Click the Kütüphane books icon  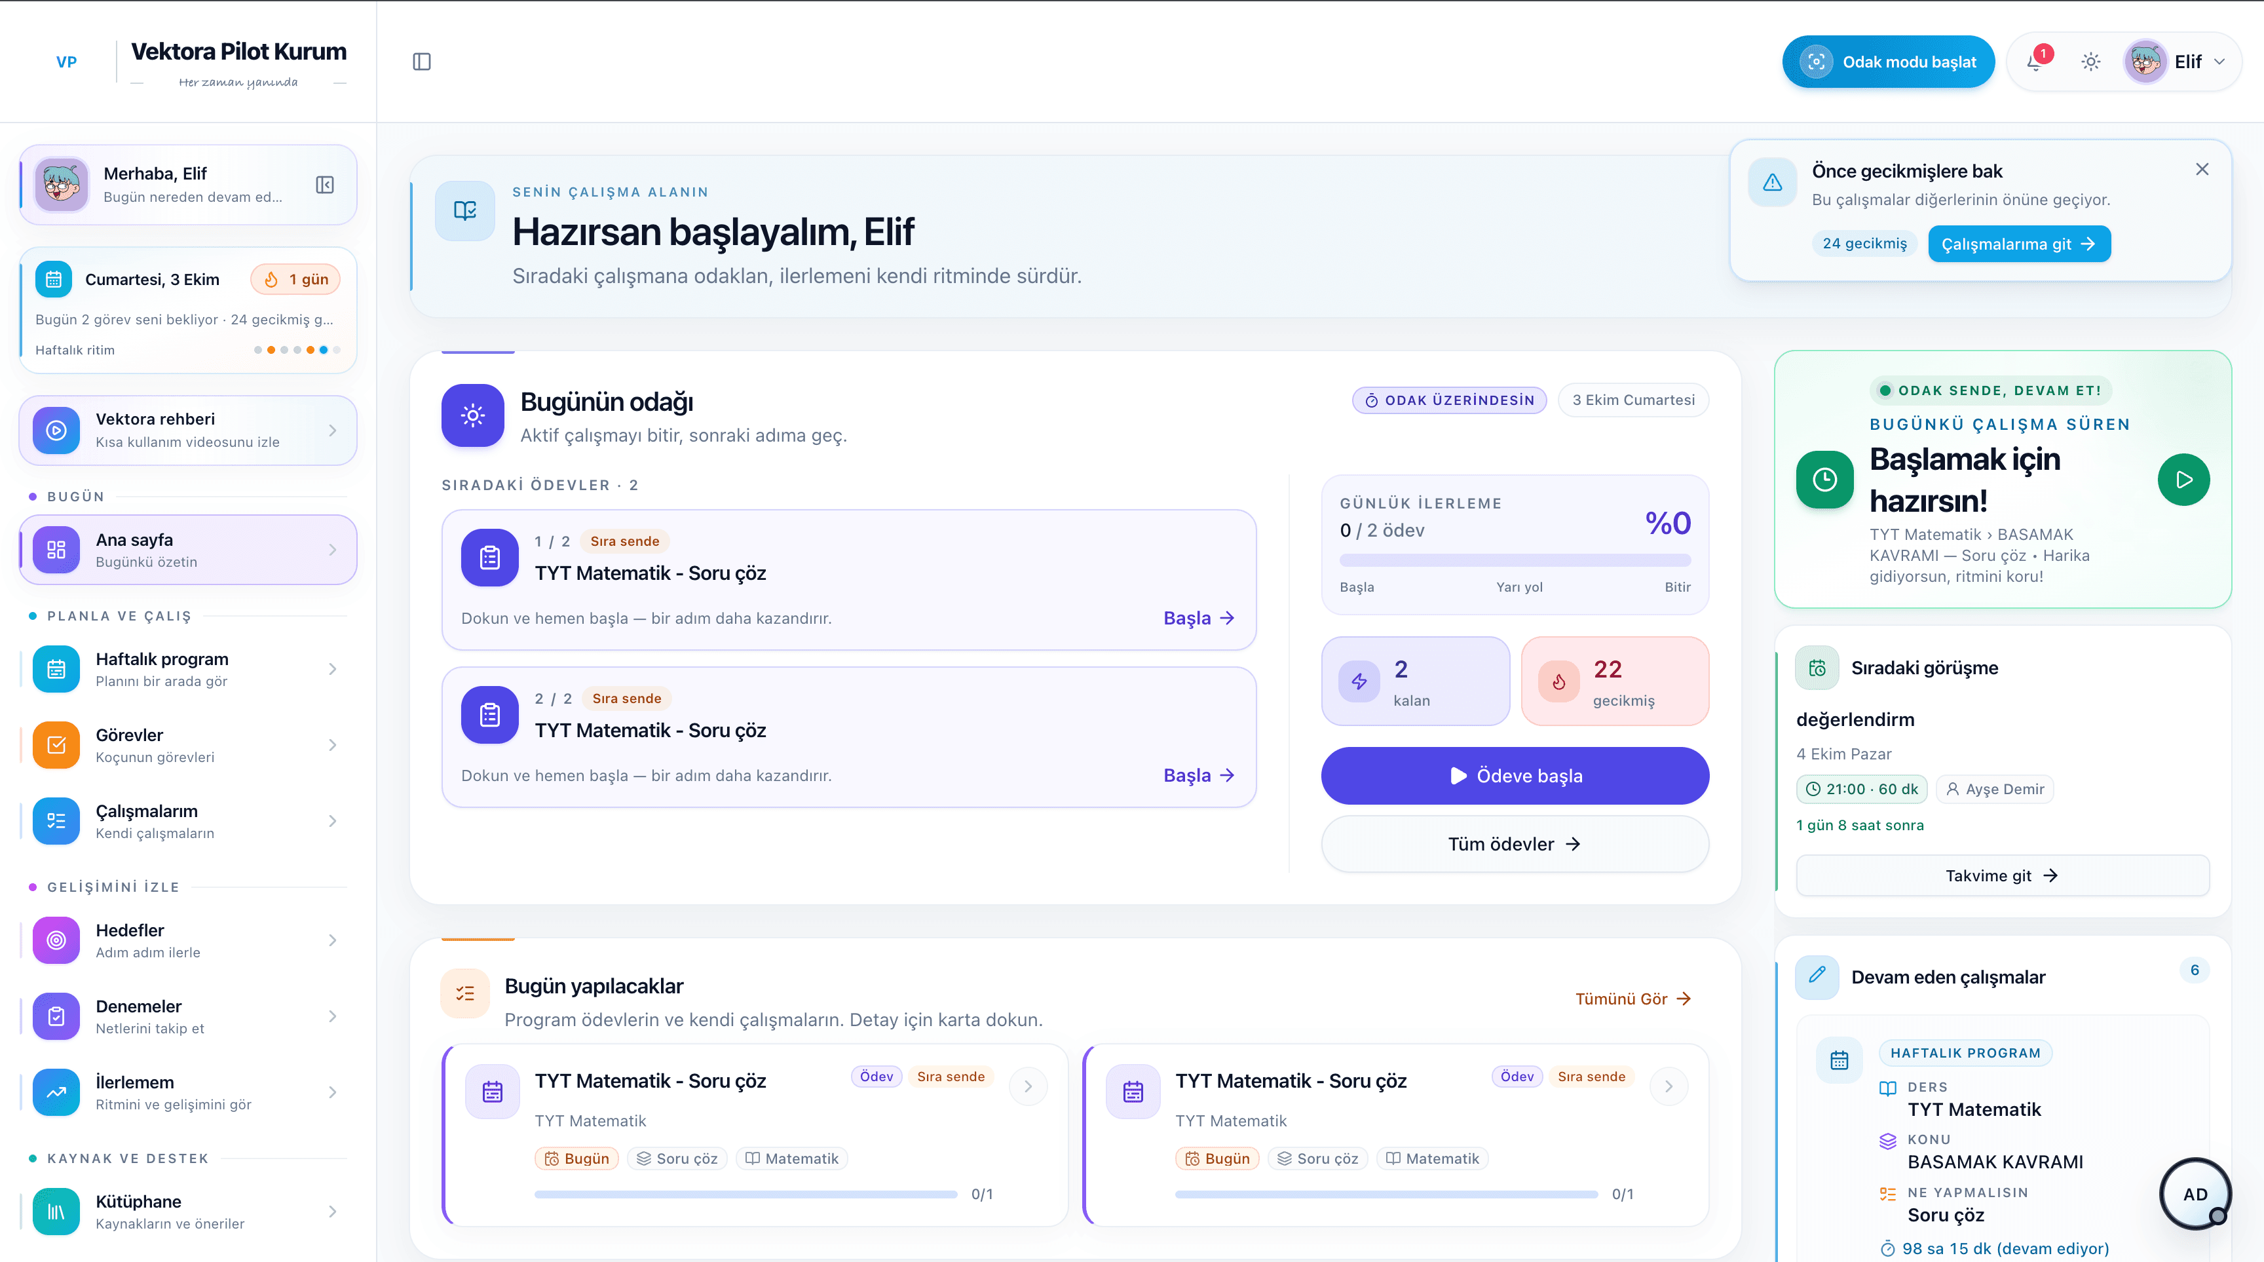click(x=56, y=1212)
